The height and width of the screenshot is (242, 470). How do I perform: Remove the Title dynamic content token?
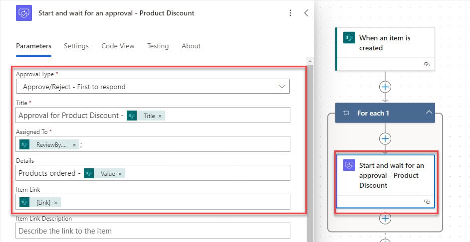coord(160,116)
